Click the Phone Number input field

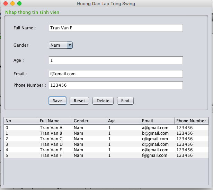116,85
